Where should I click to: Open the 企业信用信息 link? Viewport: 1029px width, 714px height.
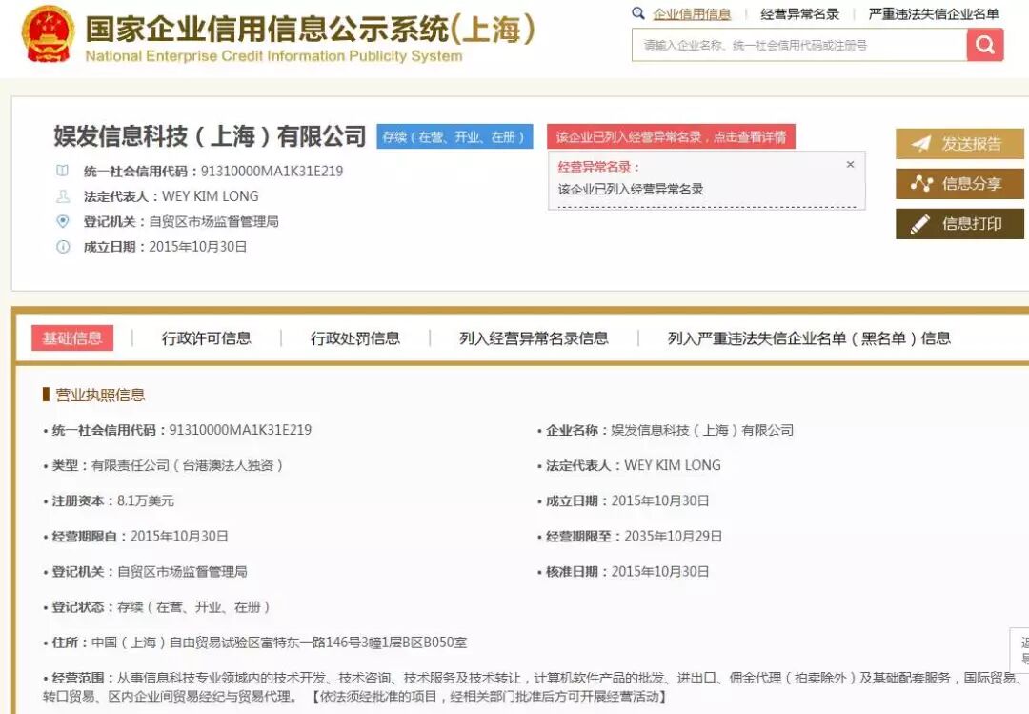pos(692,13)
